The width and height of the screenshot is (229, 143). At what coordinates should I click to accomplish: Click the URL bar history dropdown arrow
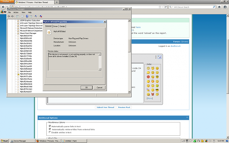tap(163, 7)
